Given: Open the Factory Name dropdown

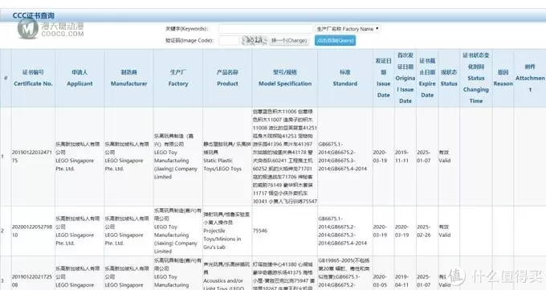Looking at the screenshot, I should [x=348, y=29].
